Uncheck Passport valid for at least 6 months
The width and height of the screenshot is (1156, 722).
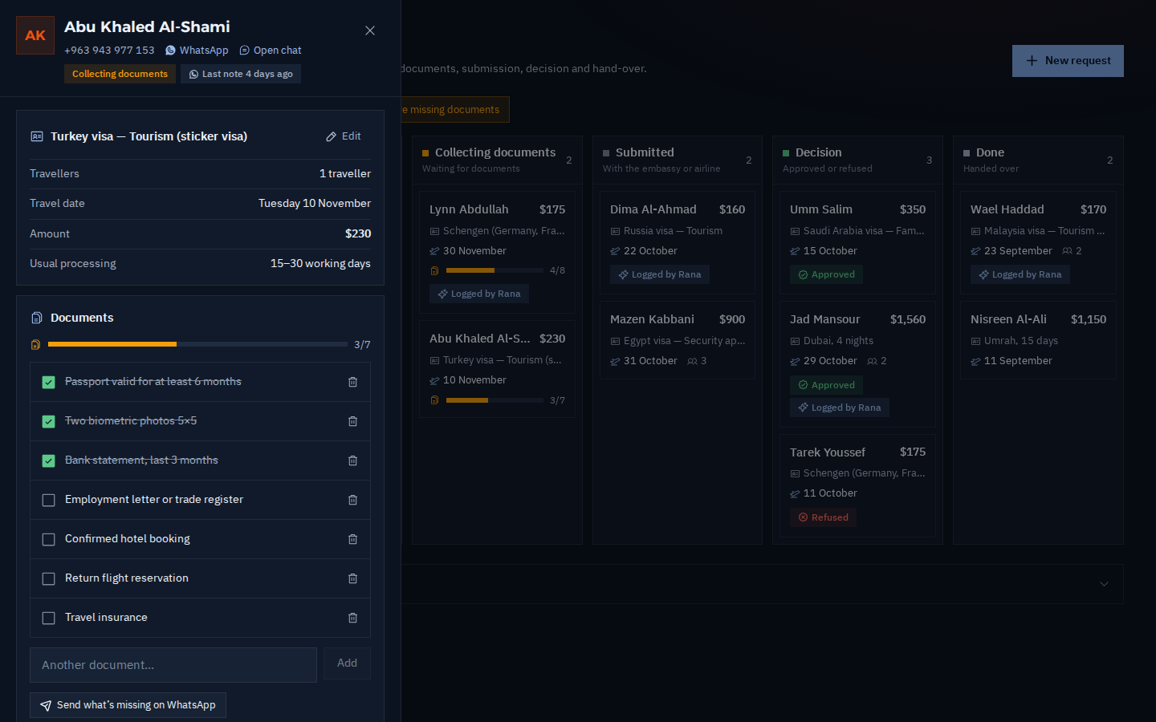point(48,383)
